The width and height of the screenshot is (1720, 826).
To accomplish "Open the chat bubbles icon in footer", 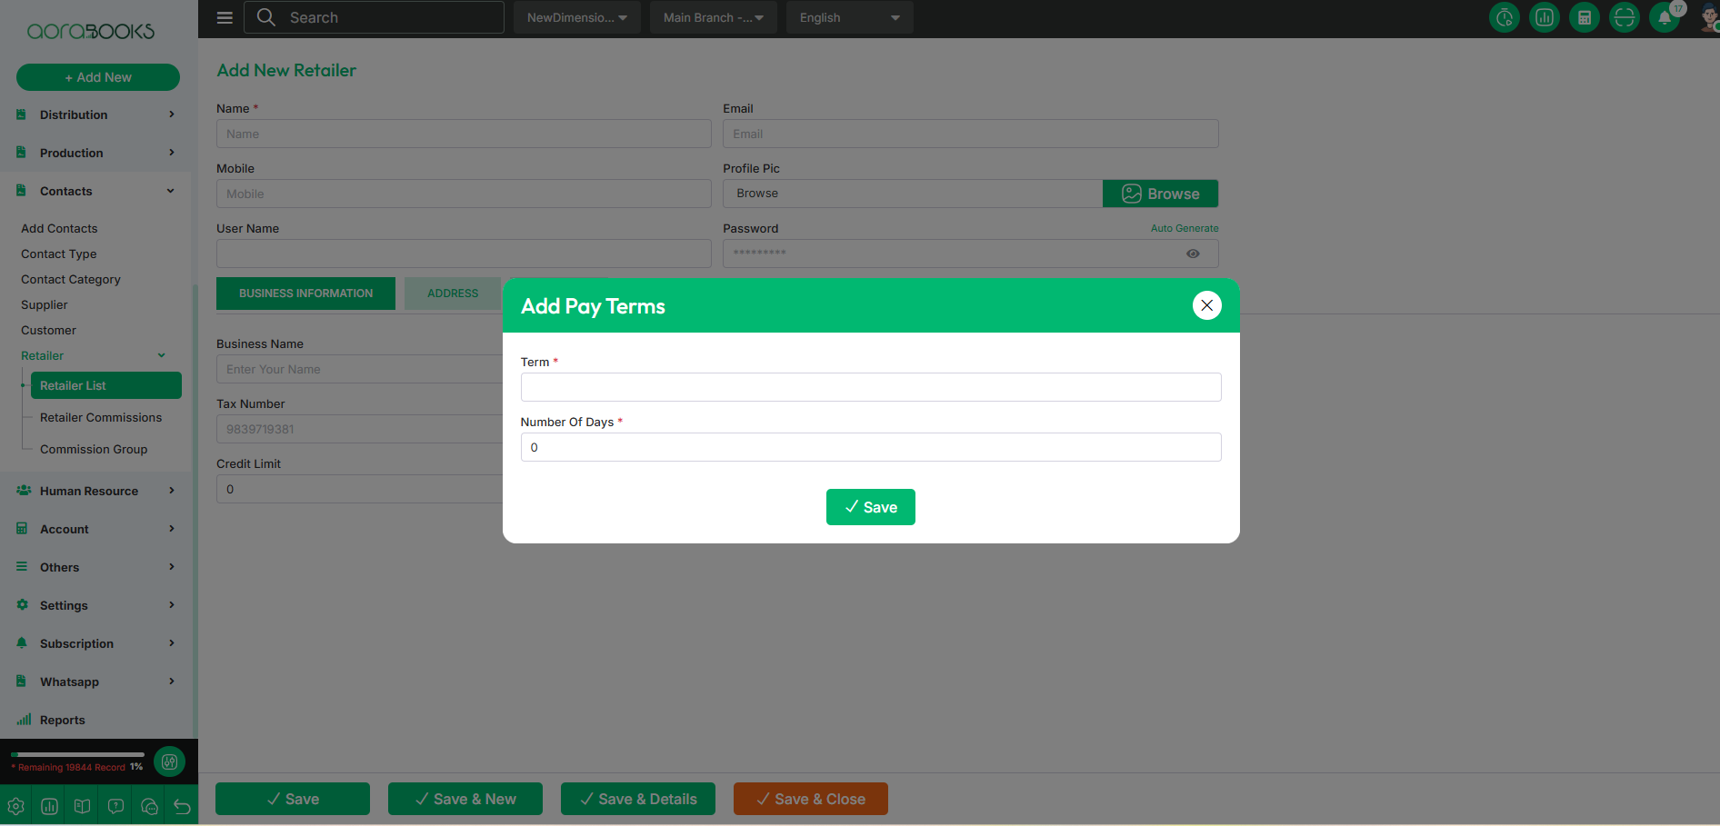I will click(x=149, y=806).
